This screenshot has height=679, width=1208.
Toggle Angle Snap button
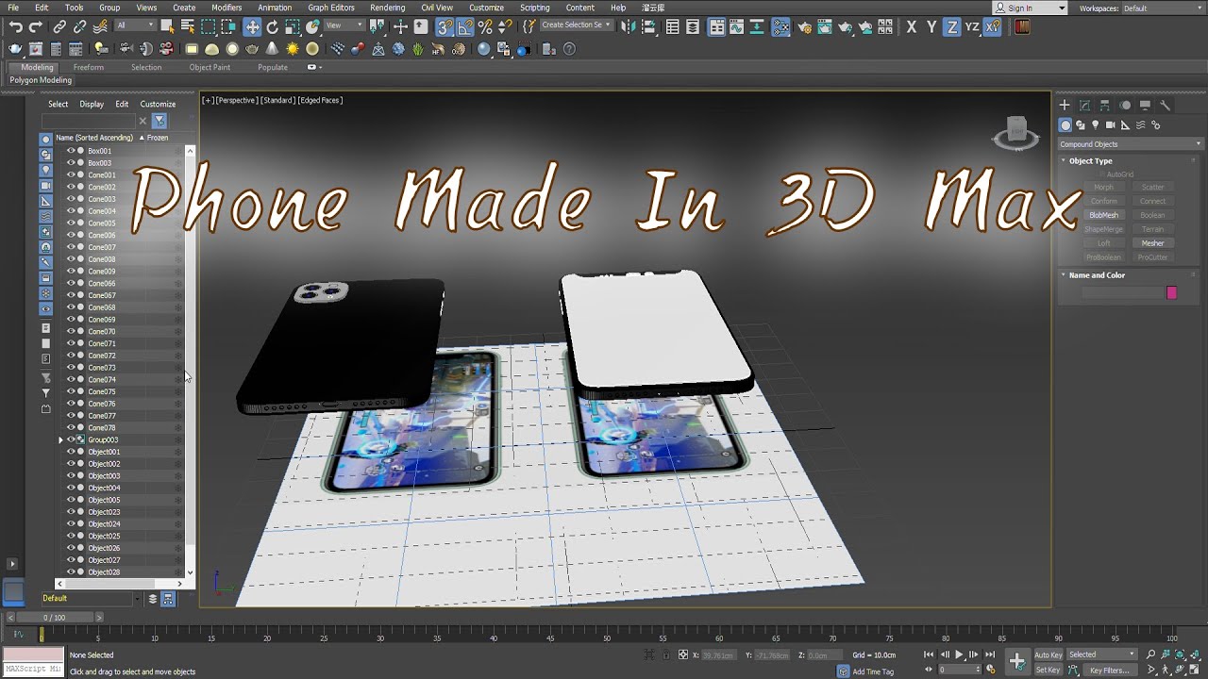[x=465, y=27]
